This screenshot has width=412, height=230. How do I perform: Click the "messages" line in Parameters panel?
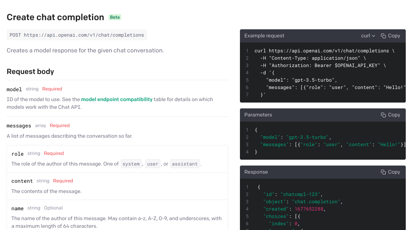click(x=333, y=145)
